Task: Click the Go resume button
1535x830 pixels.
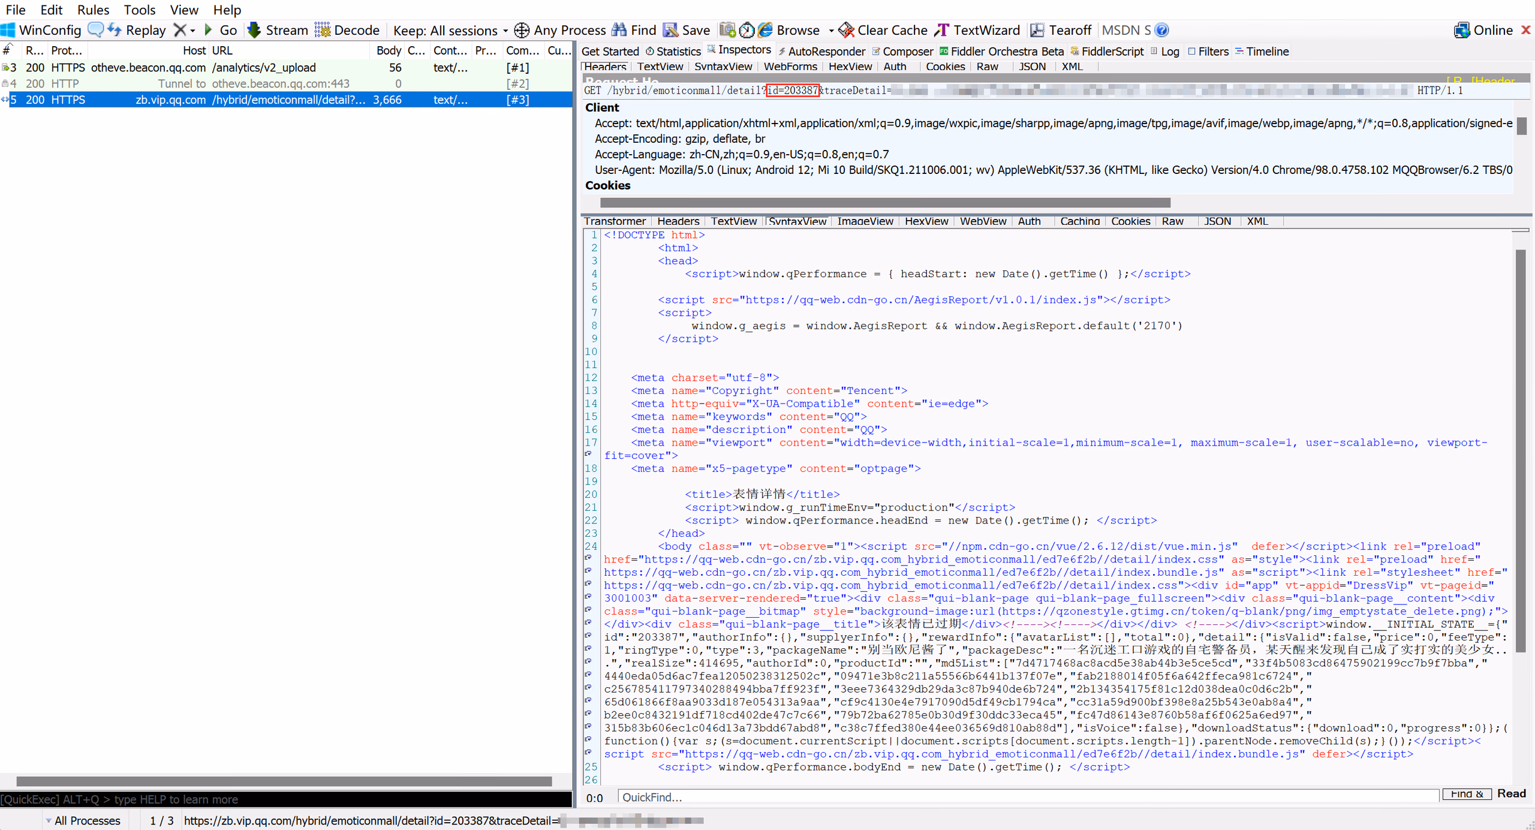Action: [x=221, y=30]
